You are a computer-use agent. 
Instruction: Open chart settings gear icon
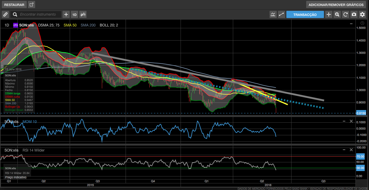[x=362, y=14]
